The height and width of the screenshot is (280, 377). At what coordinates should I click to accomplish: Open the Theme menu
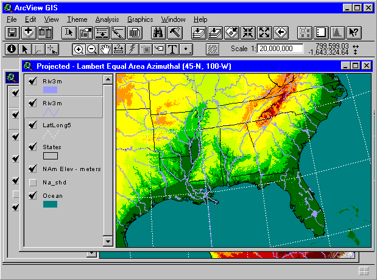point(77,19)
